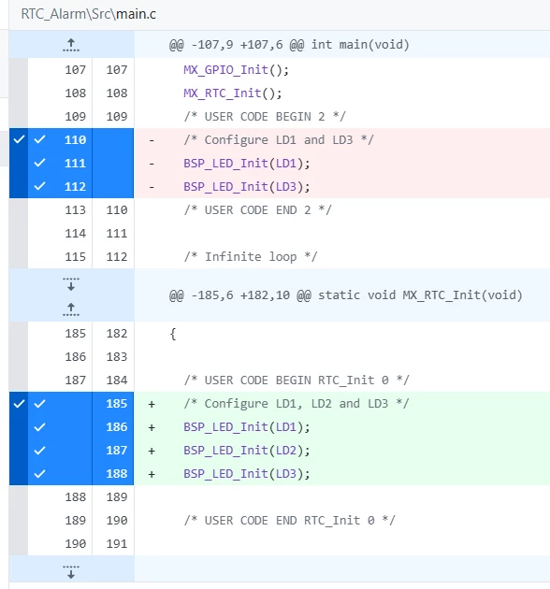Click new line number 111 on the blank line
The width and height of the screenshot is (550, 589).
pos(117,234)
